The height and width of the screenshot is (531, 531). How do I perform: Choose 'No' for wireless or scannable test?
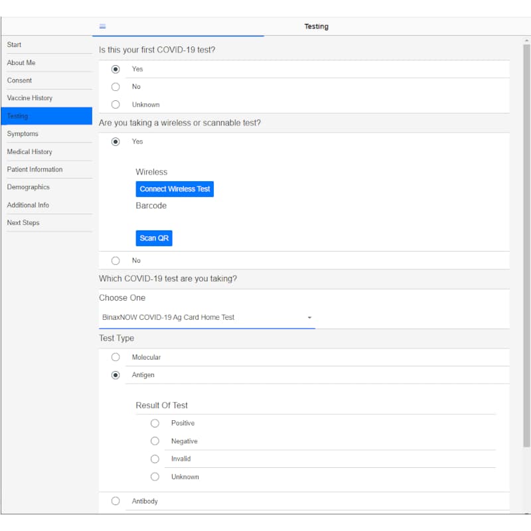pyautogui.click(x=115, y=261)
